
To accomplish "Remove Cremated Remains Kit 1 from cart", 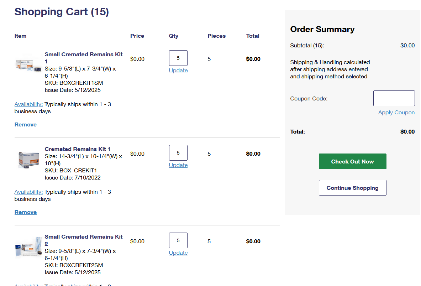I will tap(26, 212).
